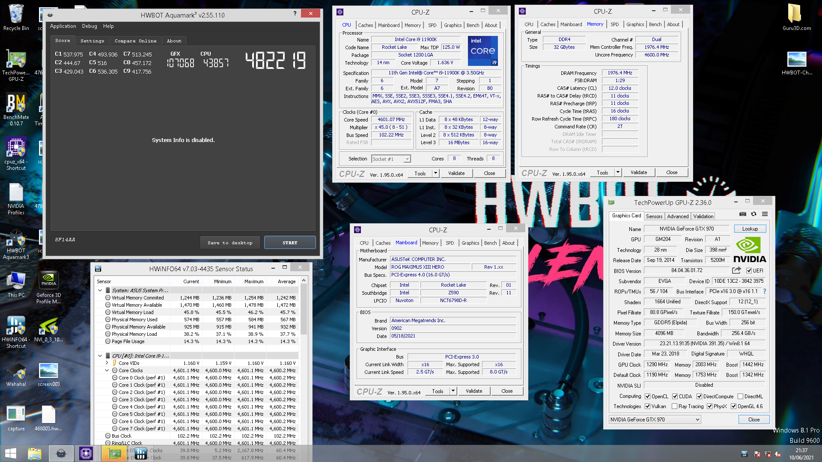Viewport: 822px width, 462px height.
Task: Select the cpuz_x64 Shortcut desktop icon
Action: pyautogui.click(x=16, y=154)
